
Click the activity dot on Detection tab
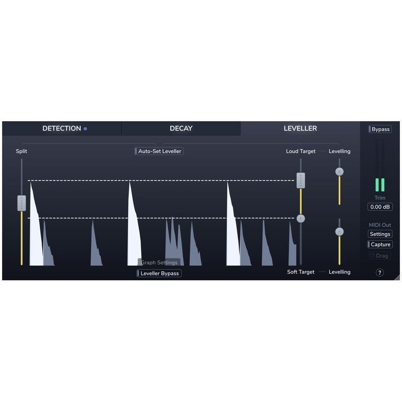point(85,128)
